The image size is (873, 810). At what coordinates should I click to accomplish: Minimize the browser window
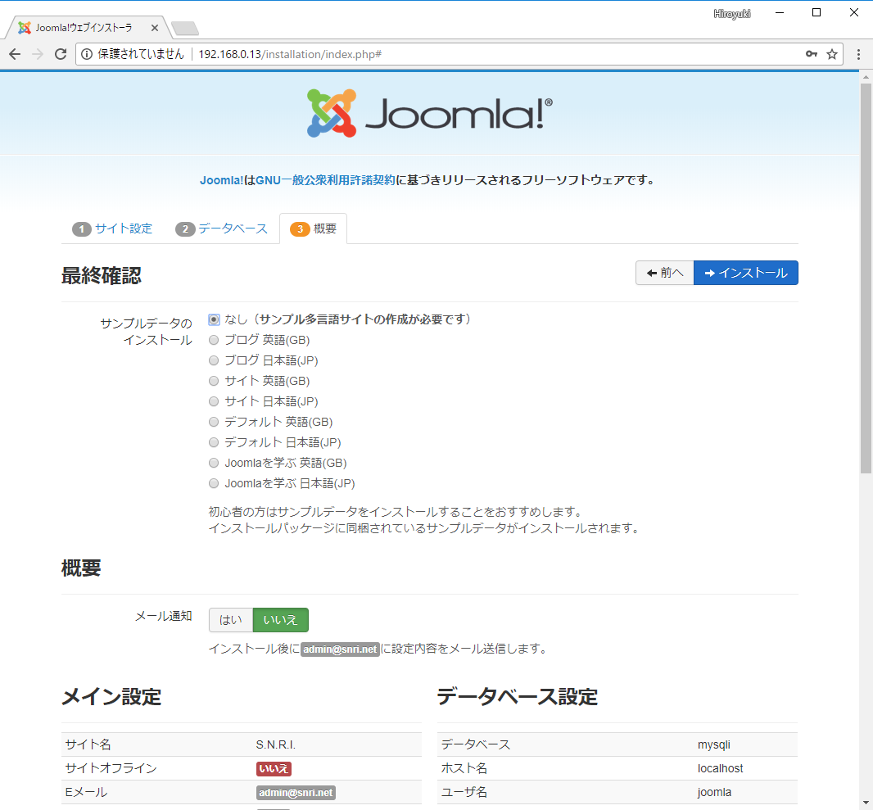pyautogui.click(x=780, y=13)
